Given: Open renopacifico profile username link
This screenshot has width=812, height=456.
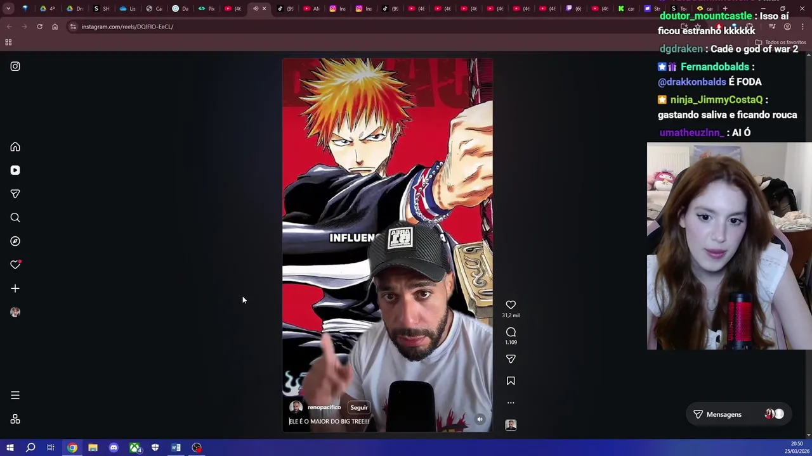Looking at the screenshot, I should [324, 407].
